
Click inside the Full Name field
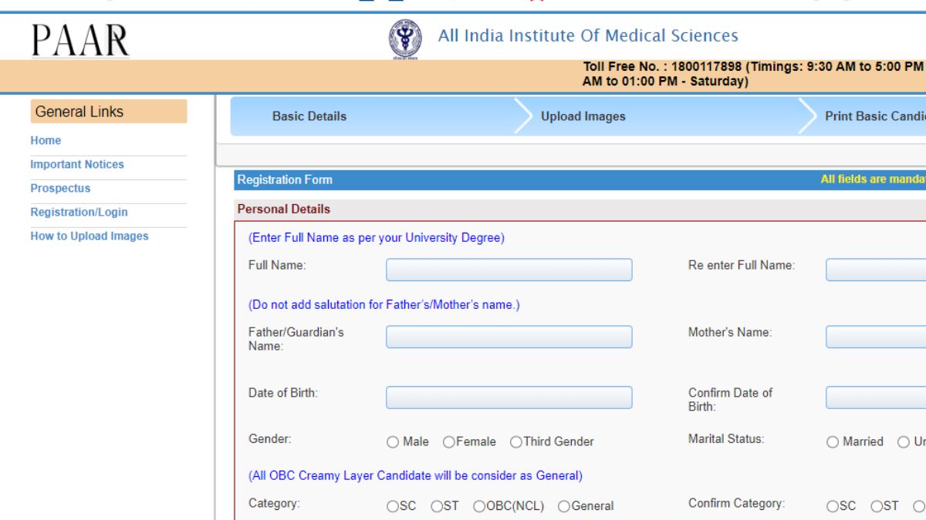click(x=508, y=269)
